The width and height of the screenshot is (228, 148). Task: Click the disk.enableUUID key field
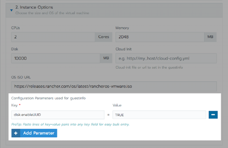click(58, 115)
